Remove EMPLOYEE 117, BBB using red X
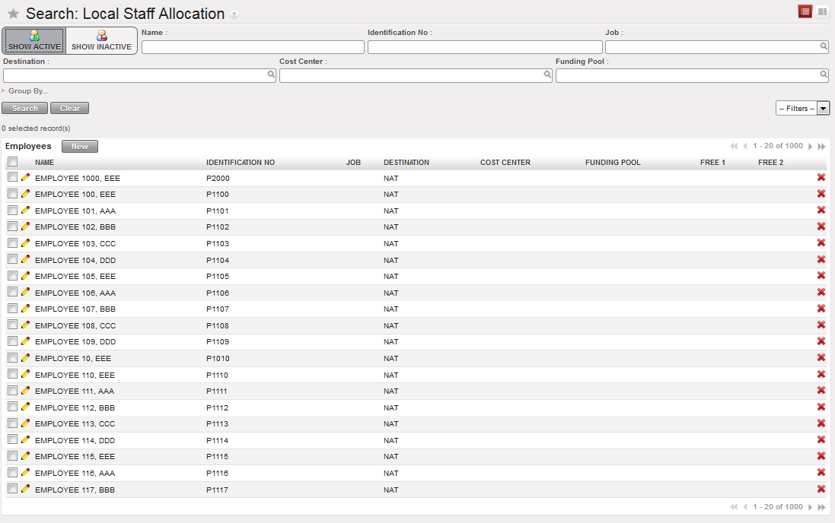The width and height of the screenshot is (835, 523). (821, 490)
